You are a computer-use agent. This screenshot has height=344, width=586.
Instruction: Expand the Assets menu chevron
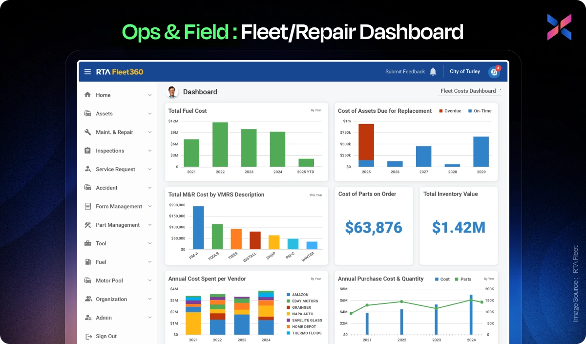coord(150,114)
